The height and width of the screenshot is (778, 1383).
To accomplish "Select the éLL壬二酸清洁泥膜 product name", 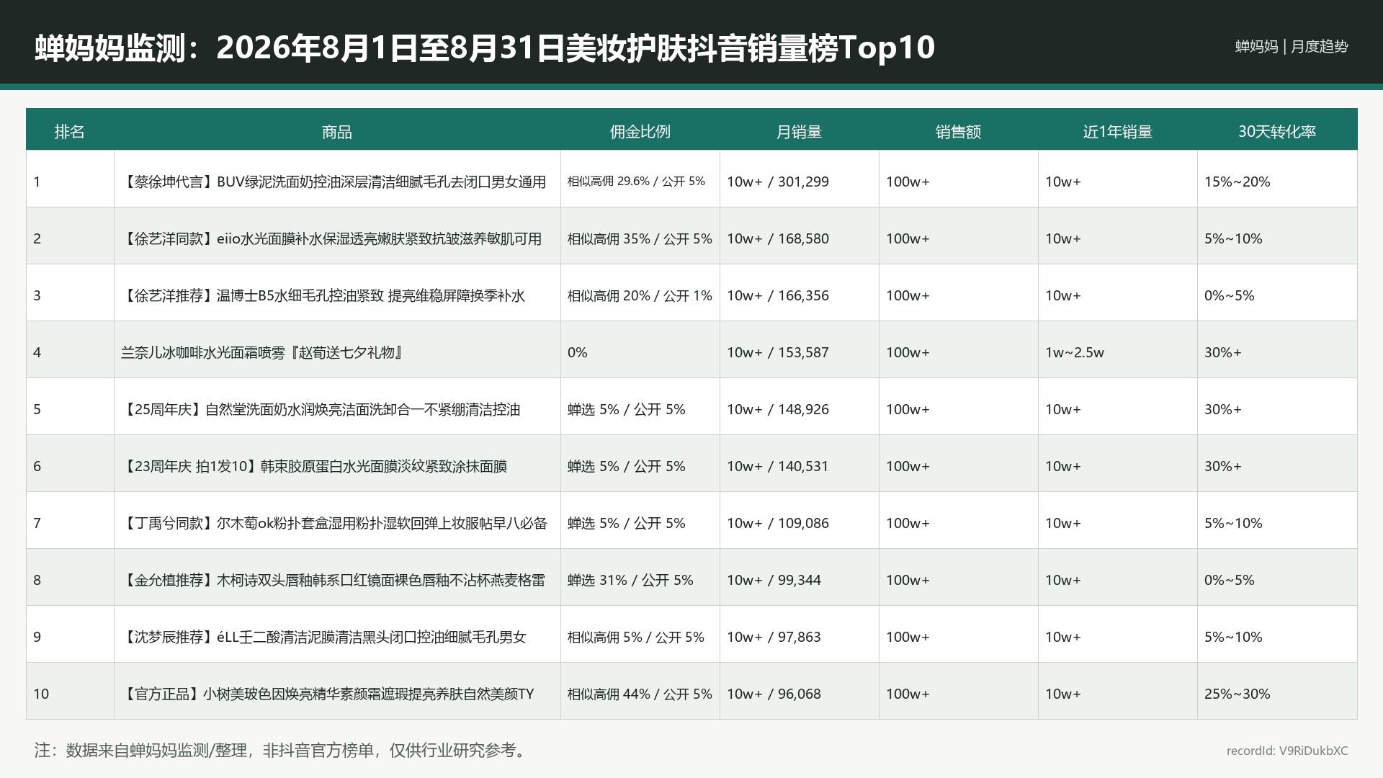I will tap(324, 637).
